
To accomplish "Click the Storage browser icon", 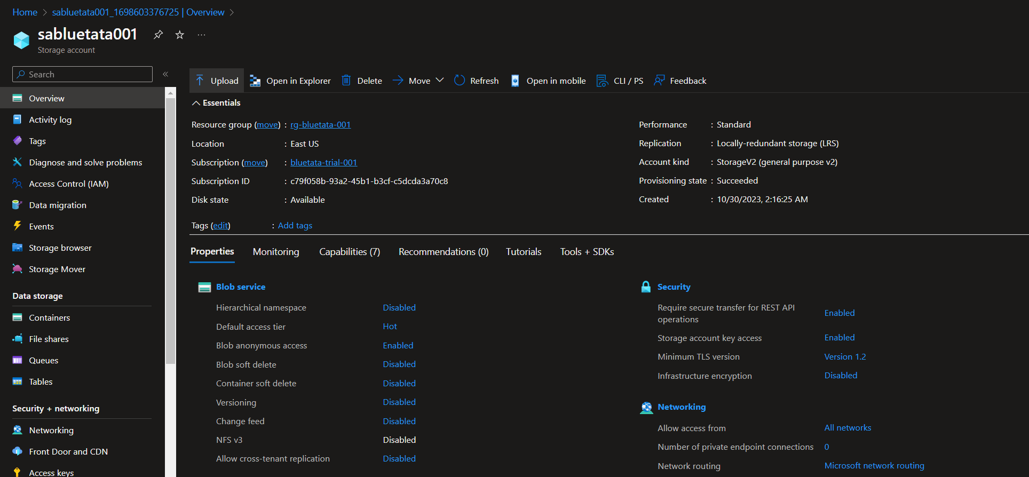I will pos(17,248).
